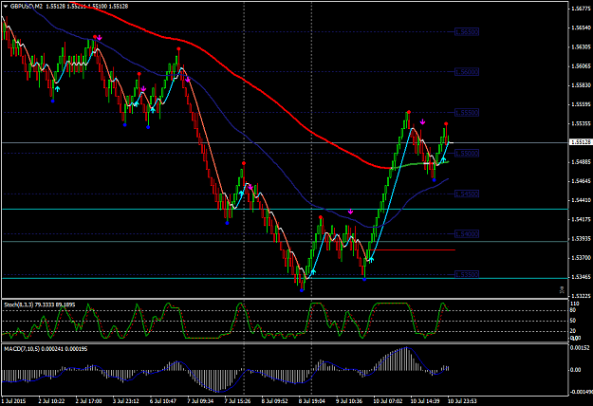The width and height of the screenshot is (593, 406).
Task: Click the small skull icon near the 1.53225 axis label
Action: pyautogui.click(x=562, y=290)
